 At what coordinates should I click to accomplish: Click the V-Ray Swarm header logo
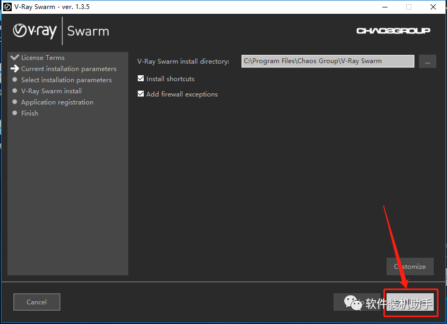61,31
